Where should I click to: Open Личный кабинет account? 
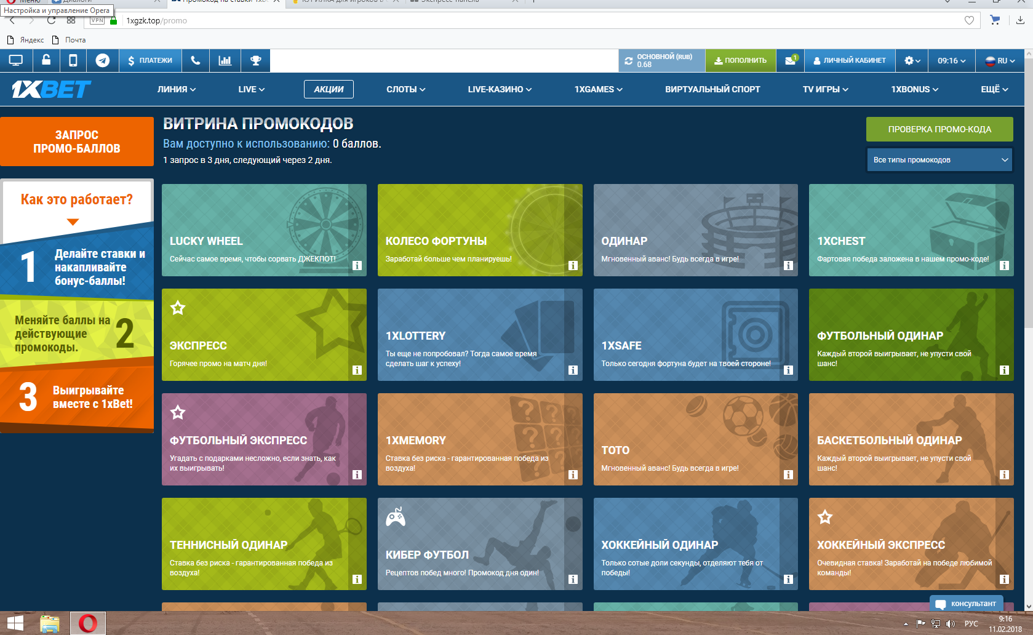pyautogui.click(x=849, y=60)
